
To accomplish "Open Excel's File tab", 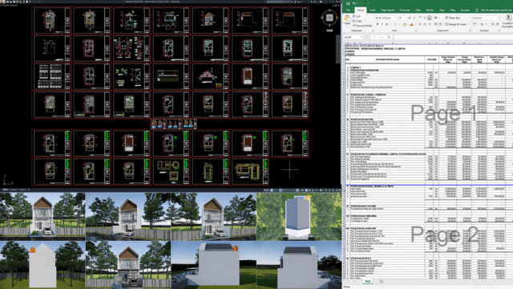I will (x=348, y=10).
